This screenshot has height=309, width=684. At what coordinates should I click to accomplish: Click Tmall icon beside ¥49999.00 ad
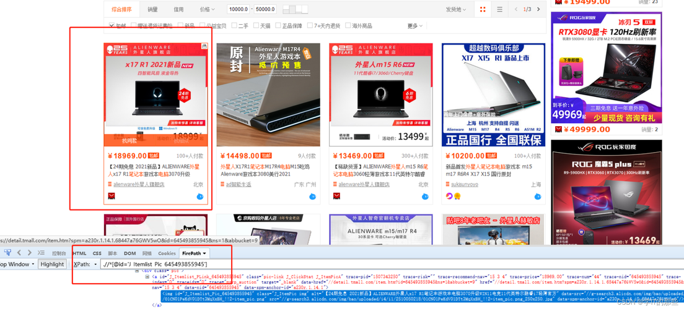(x=558, y=129)
